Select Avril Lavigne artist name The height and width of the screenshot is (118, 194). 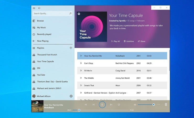click(x=121, y=93)
